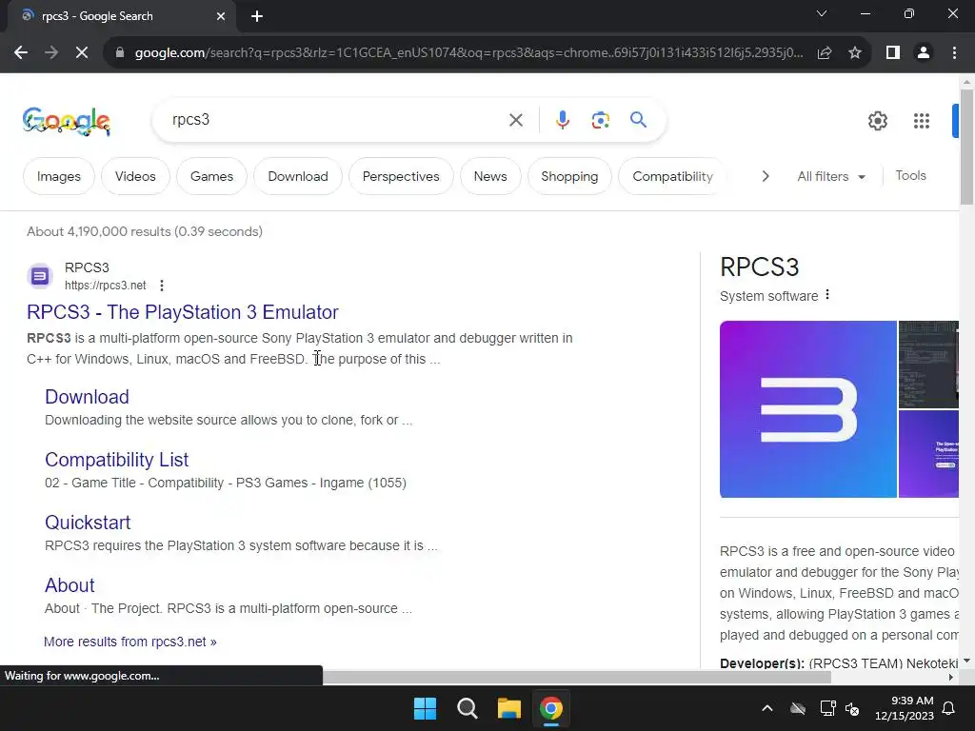
Task: Open the Tools options
Action: click(910, 176)
